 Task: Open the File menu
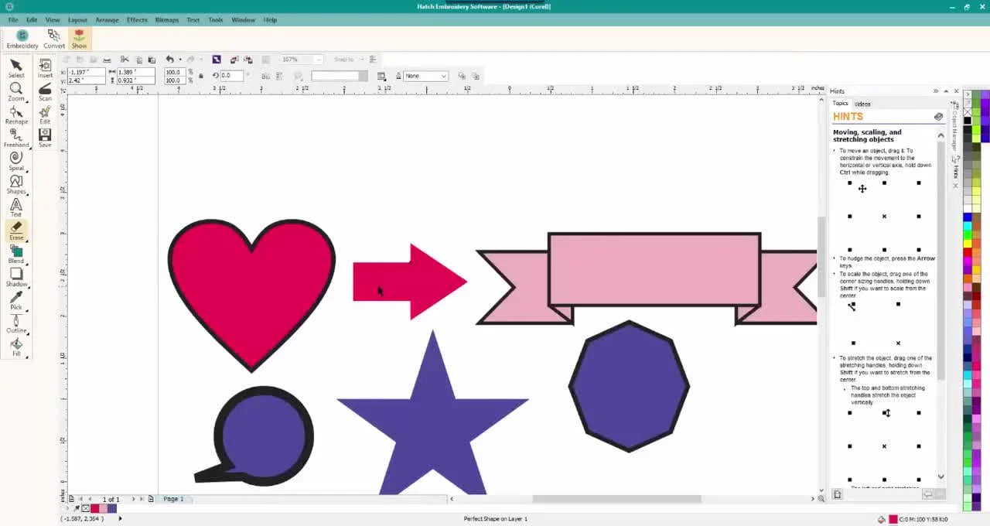tap(13, 19)
